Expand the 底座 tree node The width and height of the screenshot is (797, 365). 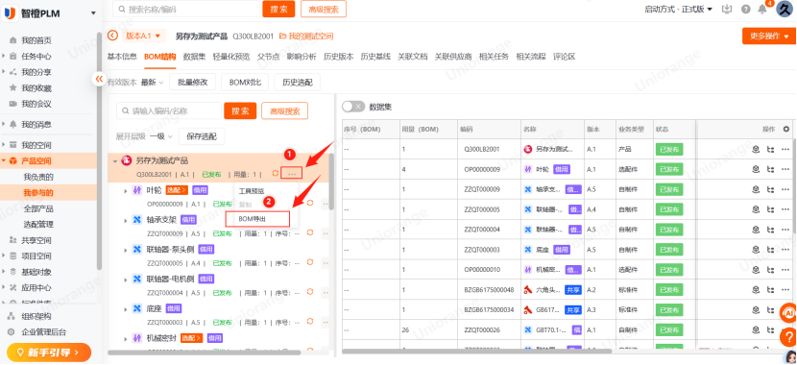click(x=126, y=309)
